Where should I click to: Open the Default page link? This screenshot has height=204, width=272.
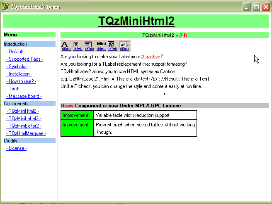[16, 52]
